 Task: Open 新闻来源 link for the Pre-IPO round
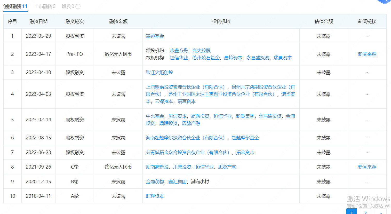[367, 54]
